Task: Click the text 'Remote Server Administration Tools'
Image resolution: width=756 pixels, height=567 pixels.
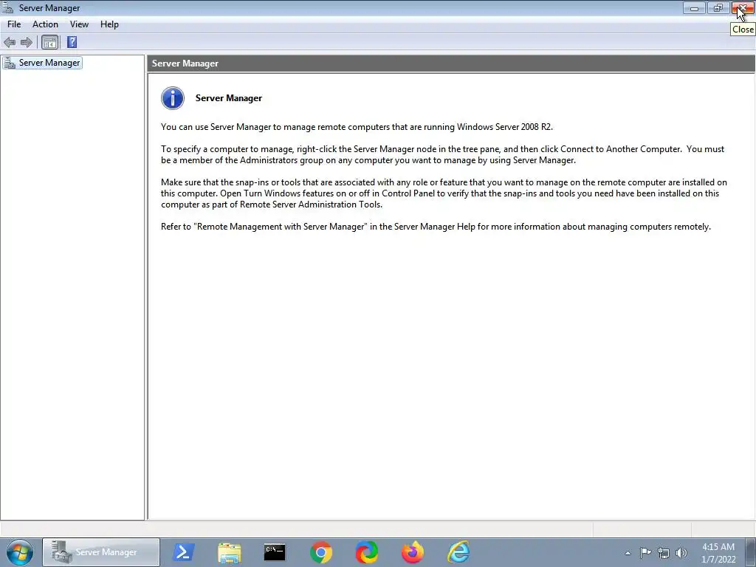Action: (x=310, y=205)
